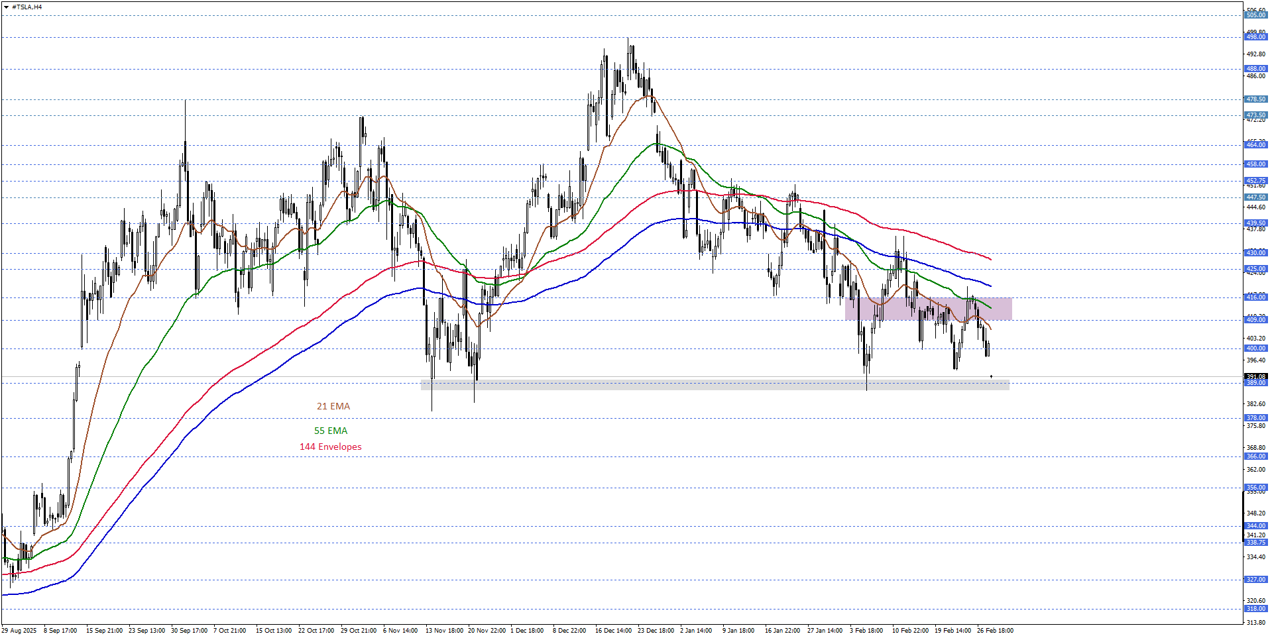Click the 16 Dec 14:00 time label
Image resolution: width=1270 pixels, height=638 pixels.
[613, 630]
